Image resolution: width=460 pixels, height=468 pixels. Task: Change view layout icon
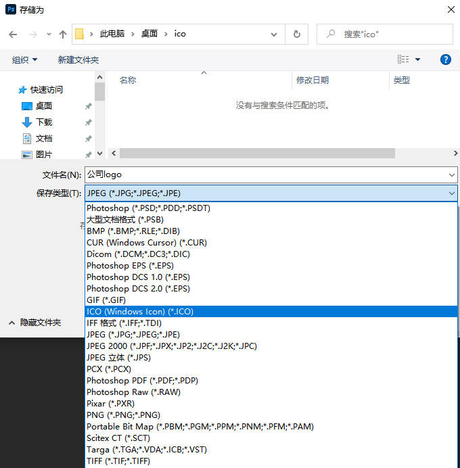click(403, 59)
